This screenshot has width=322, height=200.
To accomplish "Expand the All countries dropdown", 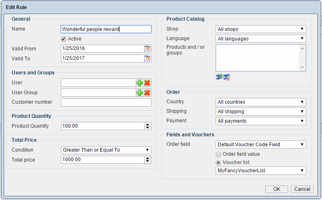I will click(261, 102).
